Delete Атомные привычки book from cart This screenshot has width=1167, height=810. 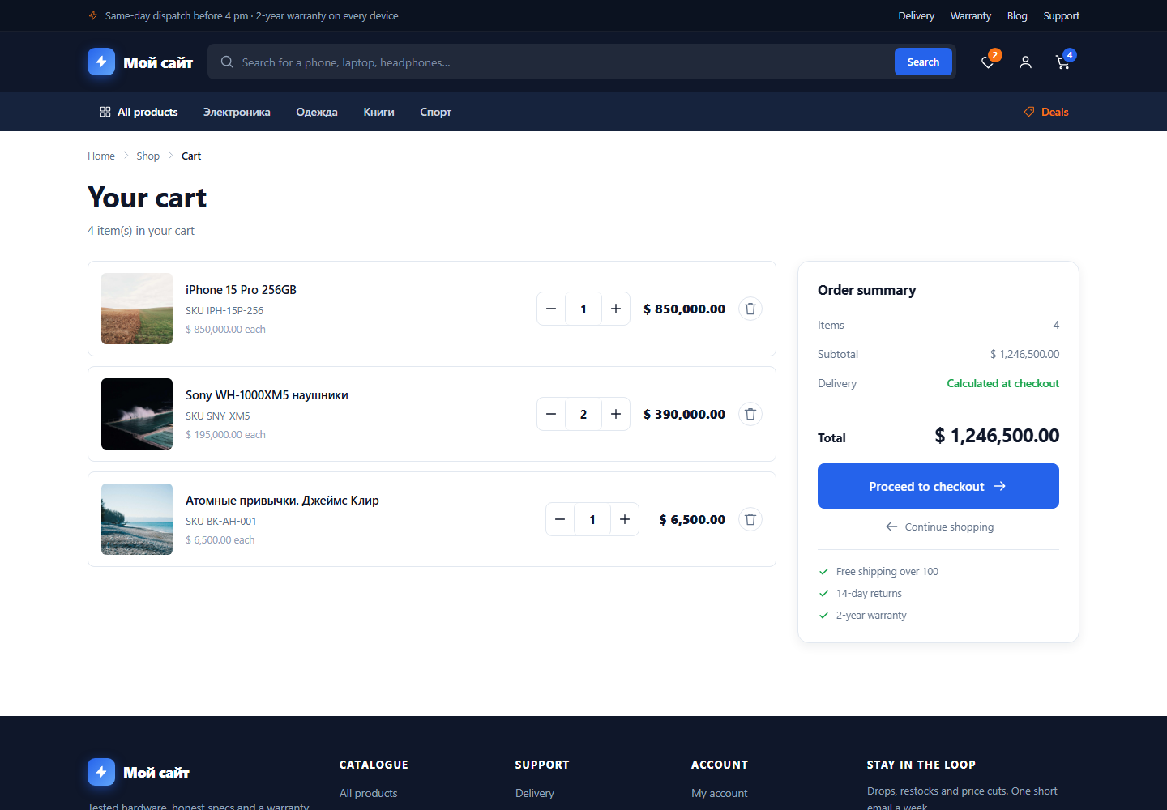[750, 519]
